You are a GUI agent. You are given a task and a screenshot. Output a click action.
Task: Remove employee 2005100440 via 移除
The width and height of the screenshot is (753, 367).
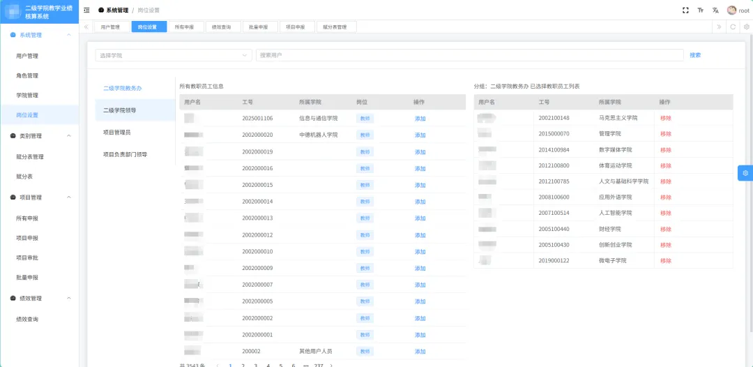click(x=666, y=229)
